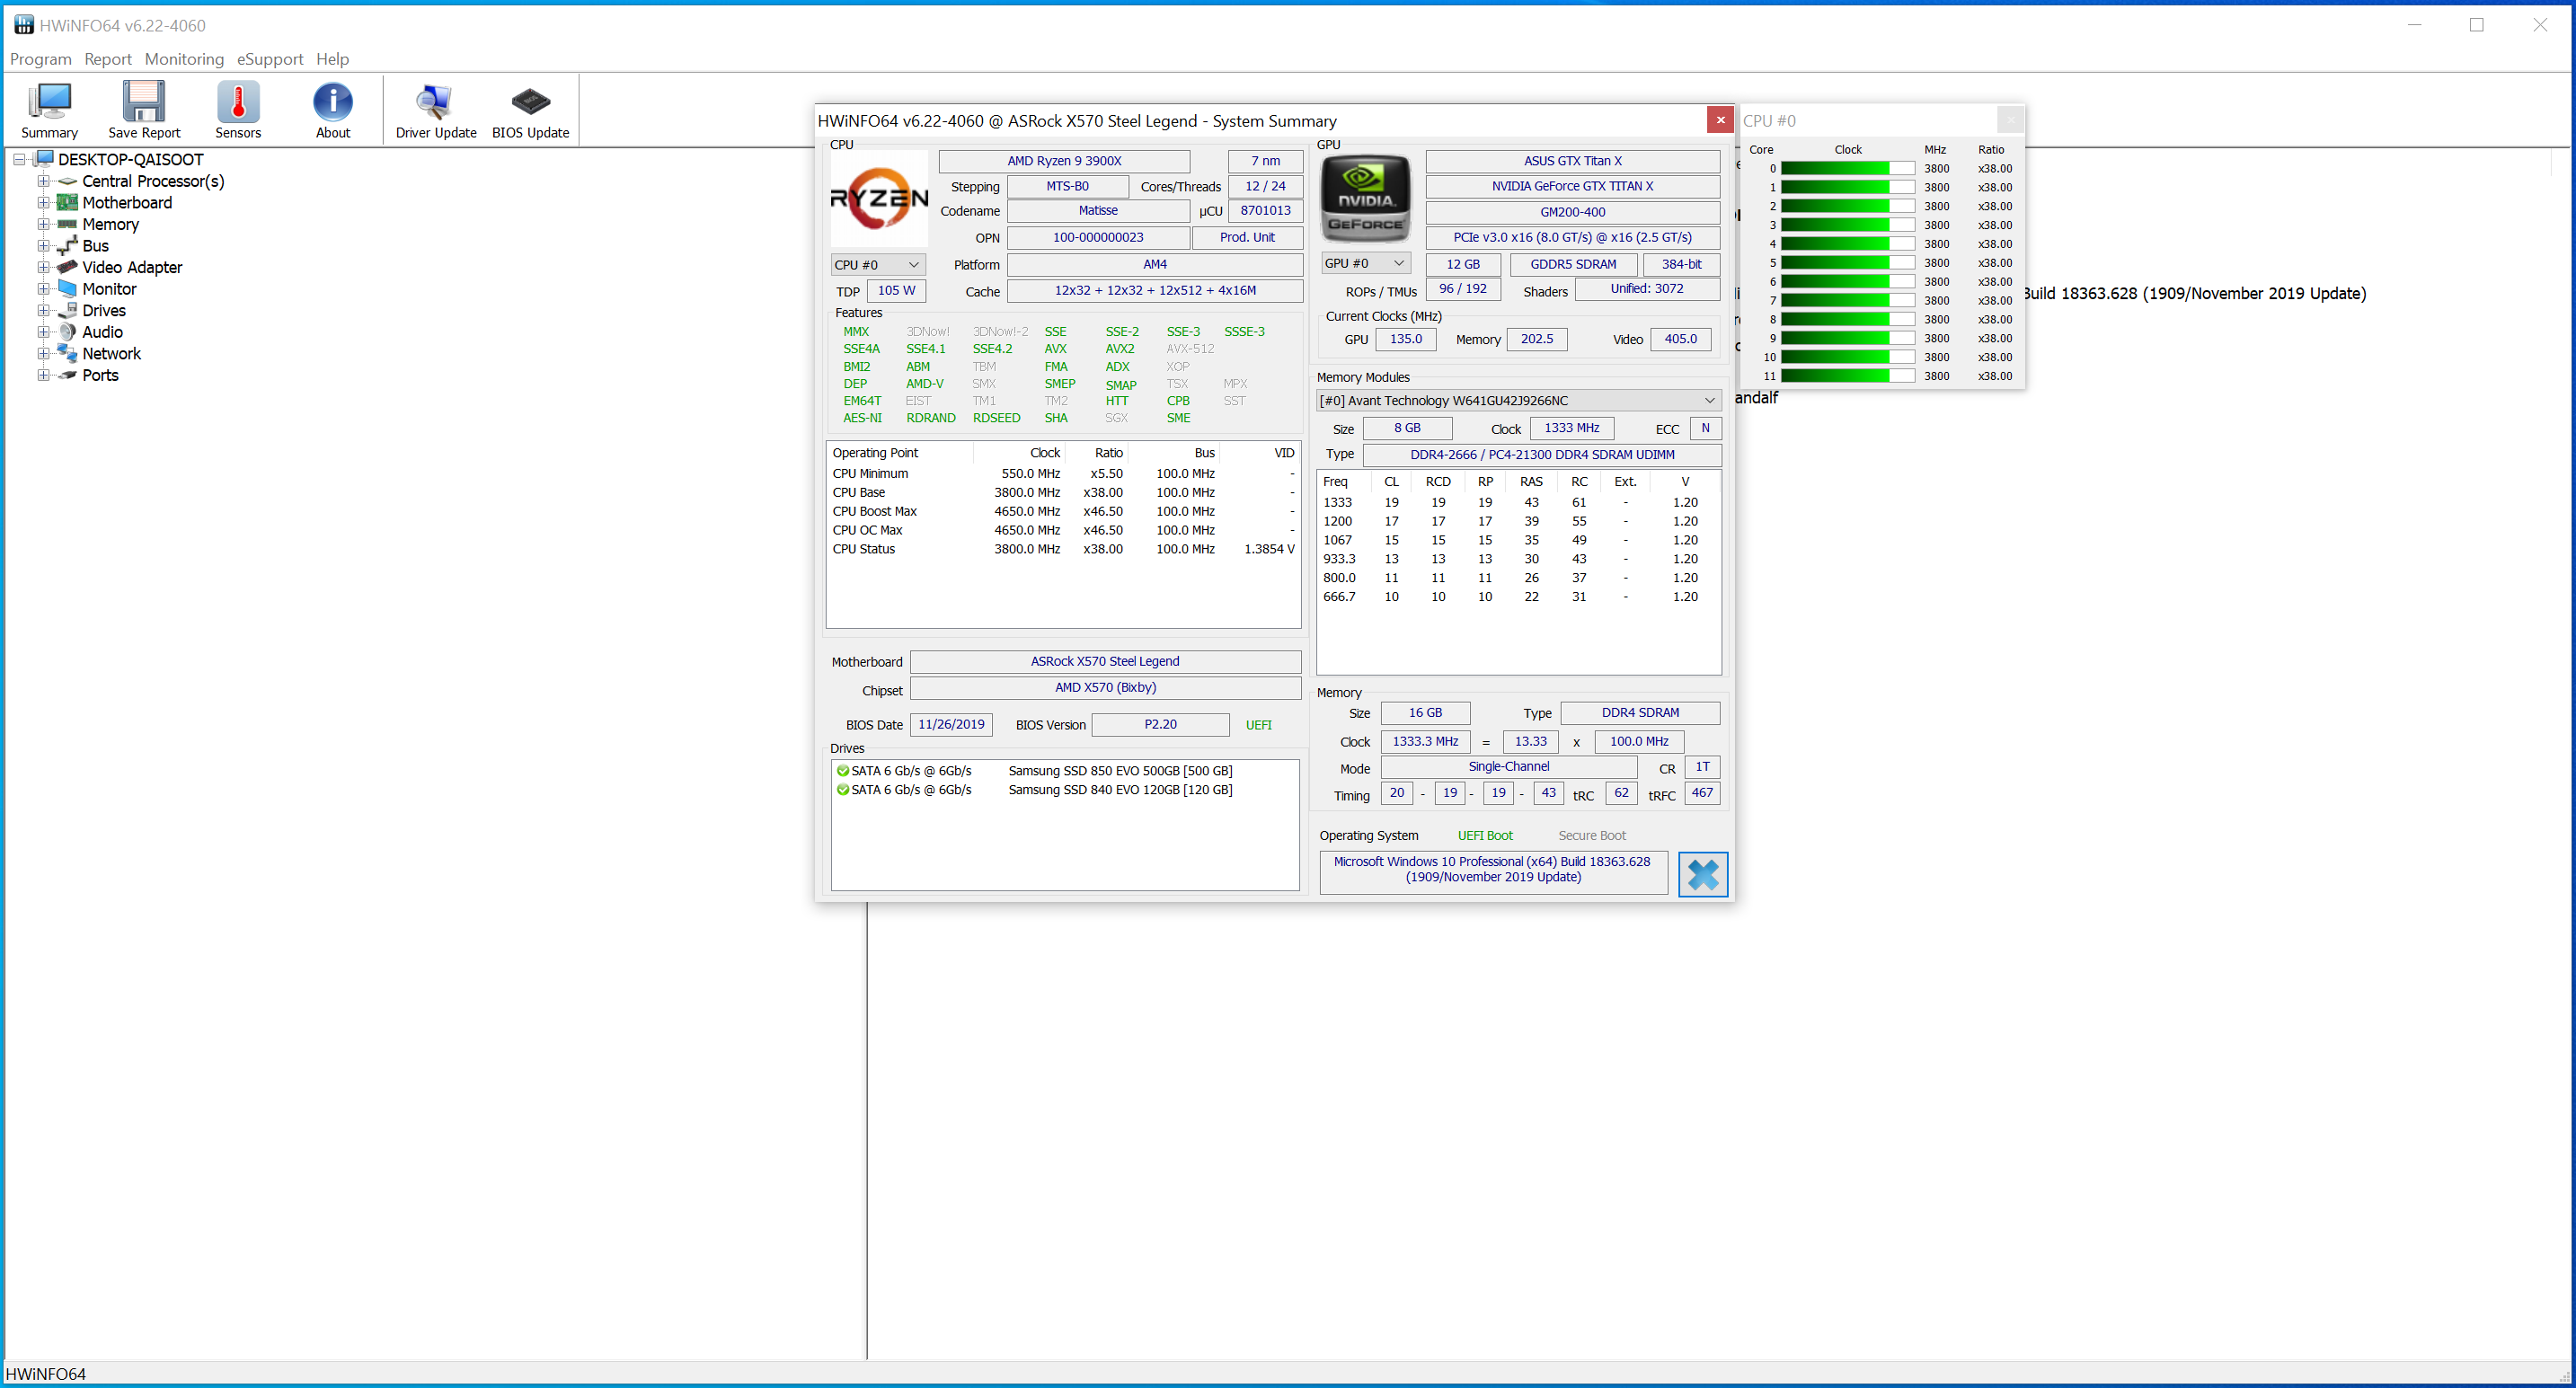
Task: Select Motherboard in the tree
Action: (x=127, y=203)
